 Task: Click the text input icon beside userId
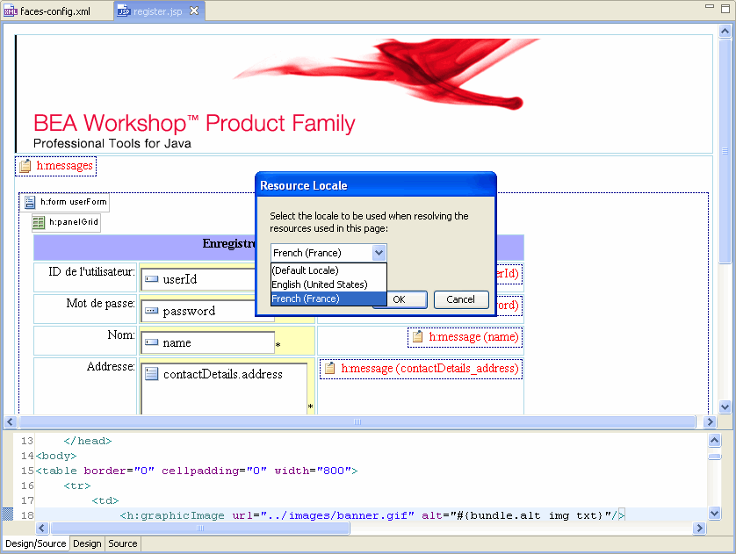pyautogui.click(x=152, y=279)
